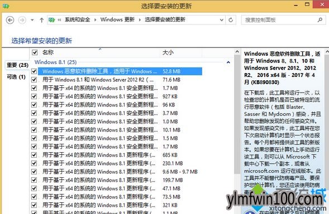Uncheck the 71.6 MB update checkbox
This screenshot has height=214, width=329.
click(34, 80)
